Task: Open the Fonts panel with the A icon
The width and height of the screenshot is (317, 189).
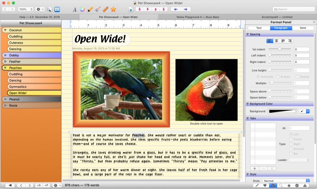Action: click(74, 9)
